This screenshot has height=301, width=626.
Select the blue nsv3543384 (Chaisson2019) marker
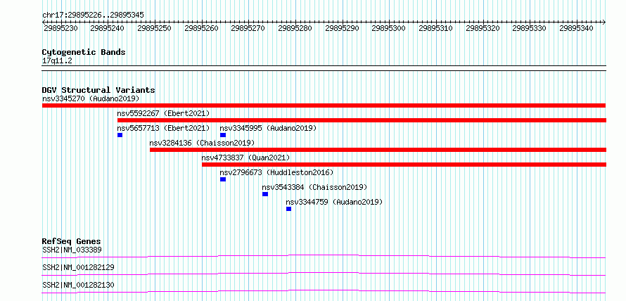(x=265, y=194)
